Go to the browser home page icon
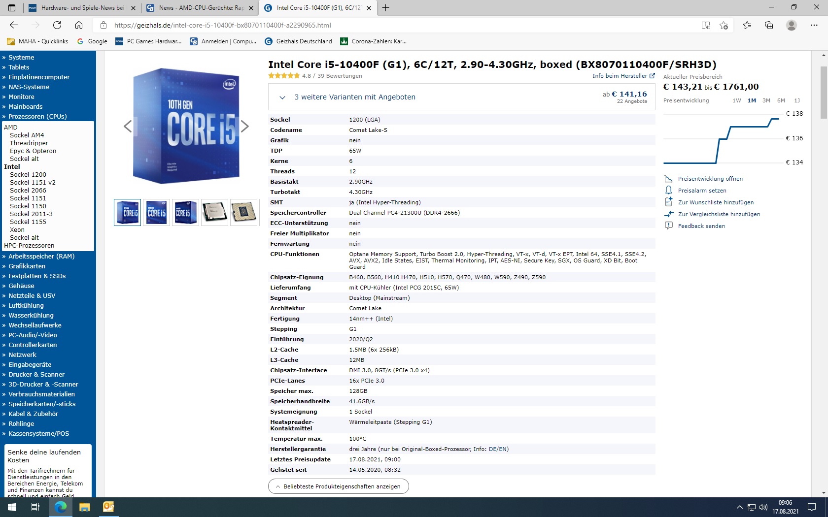Image resolution: width=828 pixels, height=517 pixels. 79,25
